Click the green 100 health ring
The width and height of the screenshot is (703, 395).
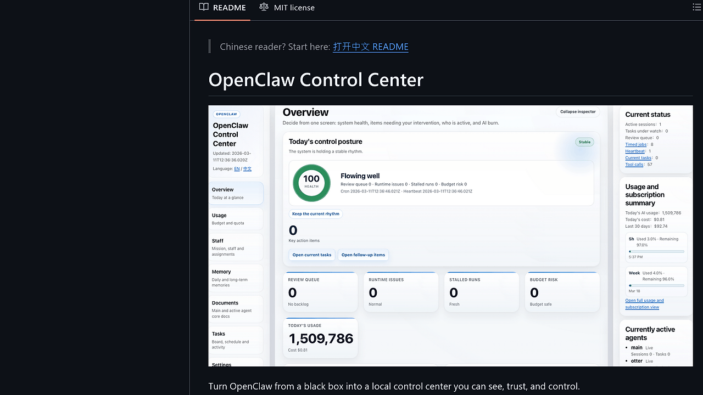311,183
